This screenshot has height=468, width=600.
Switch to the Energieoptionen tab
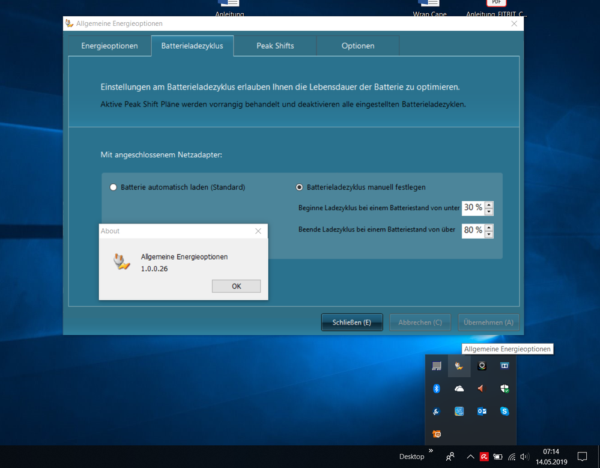[x=109, y=46]
